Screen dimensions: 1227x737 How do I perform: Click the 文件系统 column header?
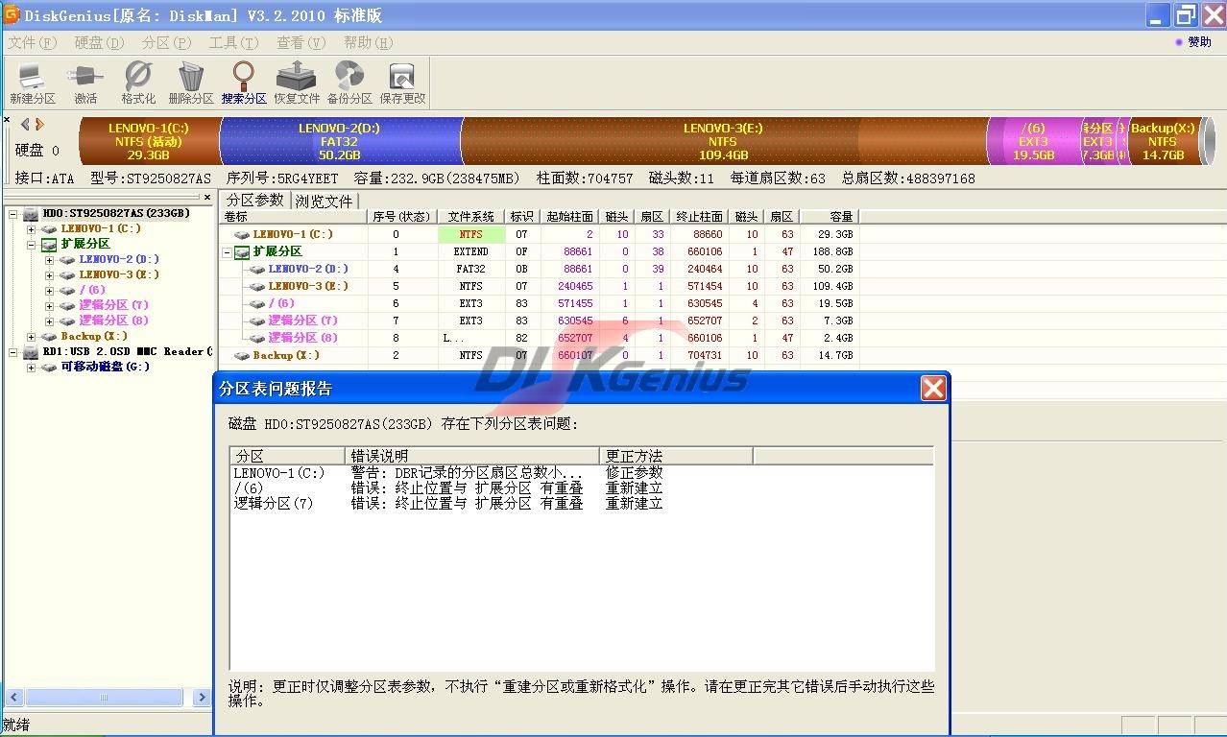click(x=471, y=217)
